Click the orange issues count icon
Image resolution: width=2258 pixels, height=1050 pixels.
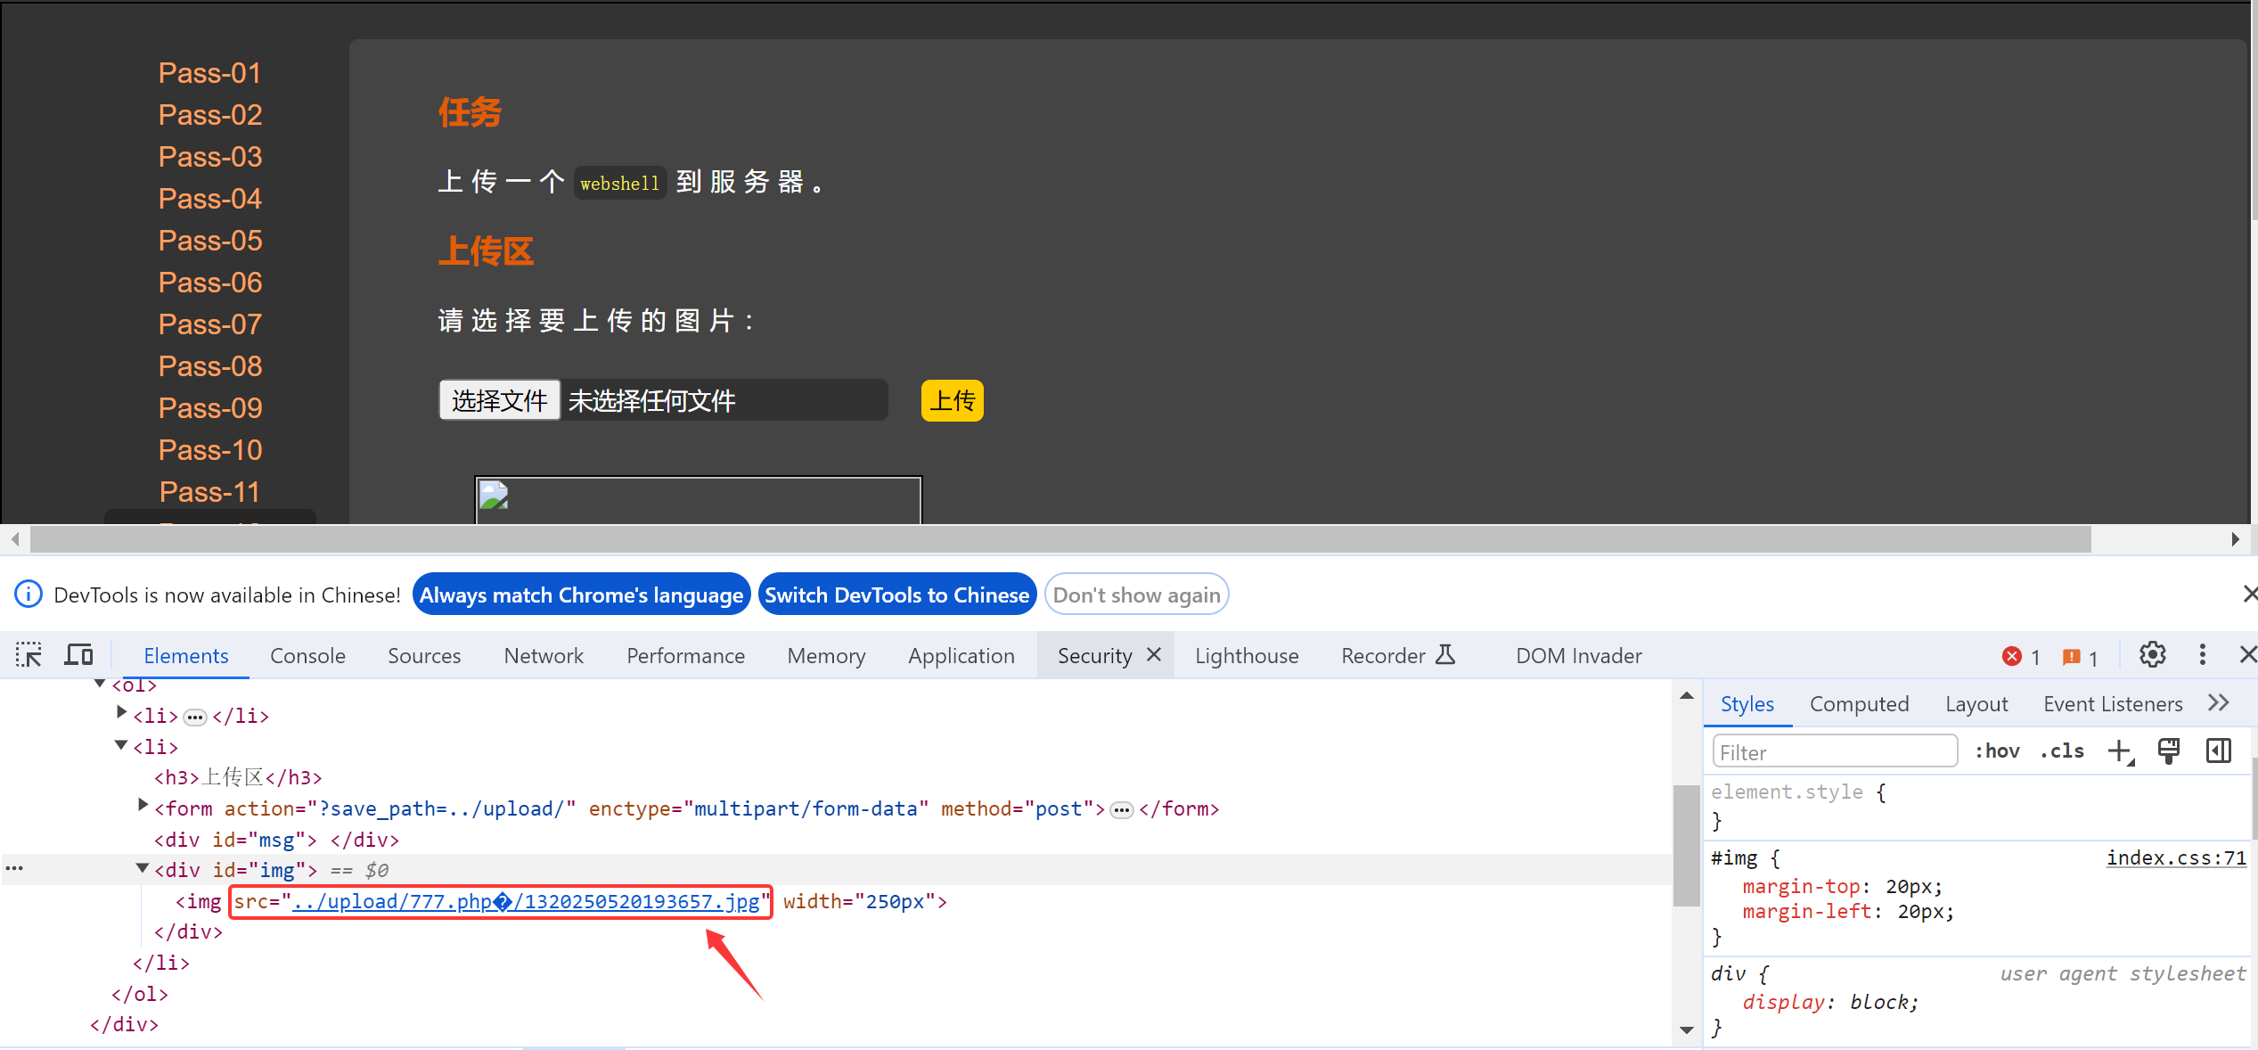[x=2071, y=657]
